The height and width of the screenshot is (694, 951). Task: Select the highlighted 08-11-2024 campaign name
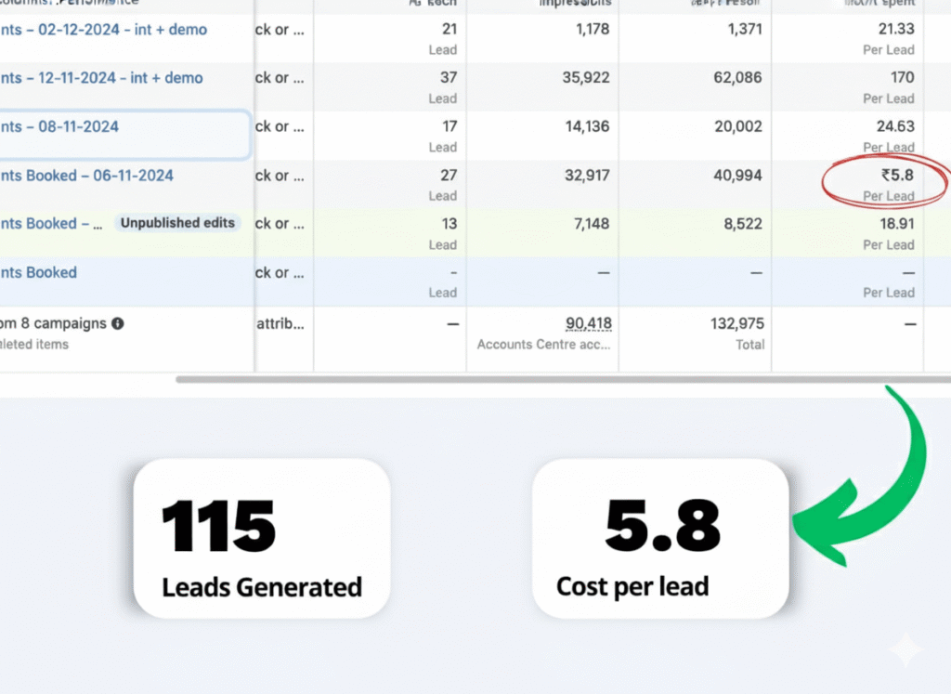(x=59, y=126)
